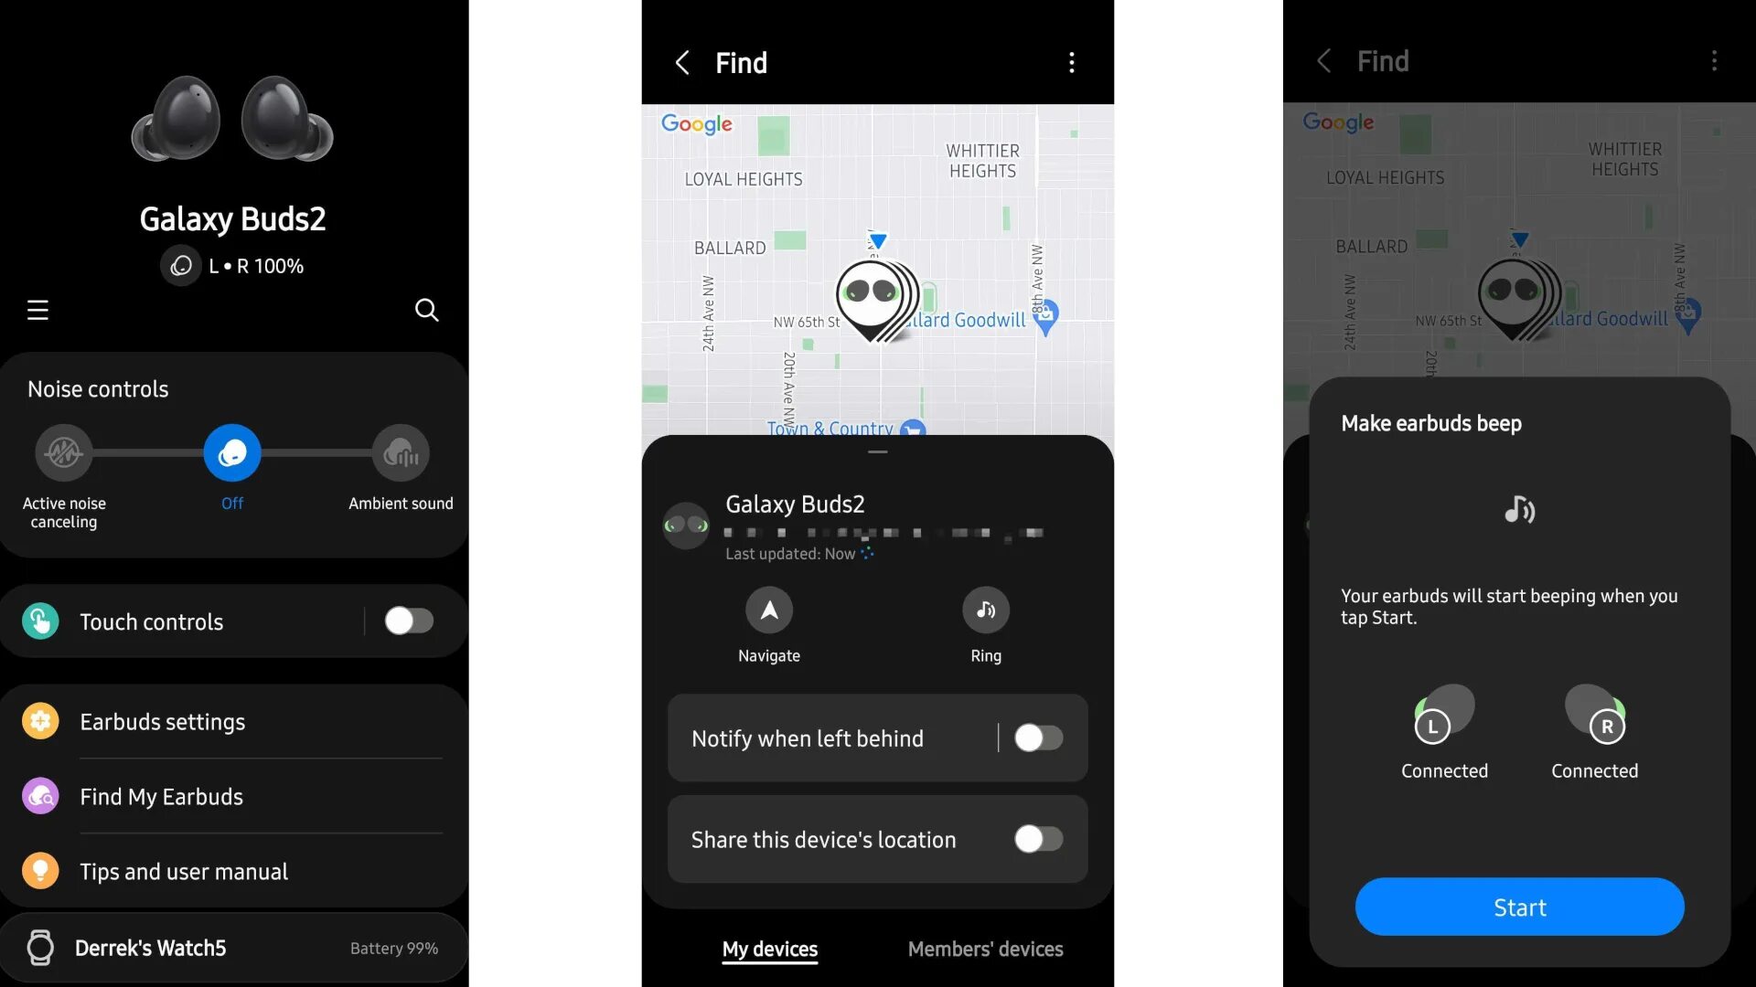This screenshot has width=1756, height=987.
Task: Tap the Ring icon to make earbuds beep
Action: pyautogui.click(x=985, y=610)
